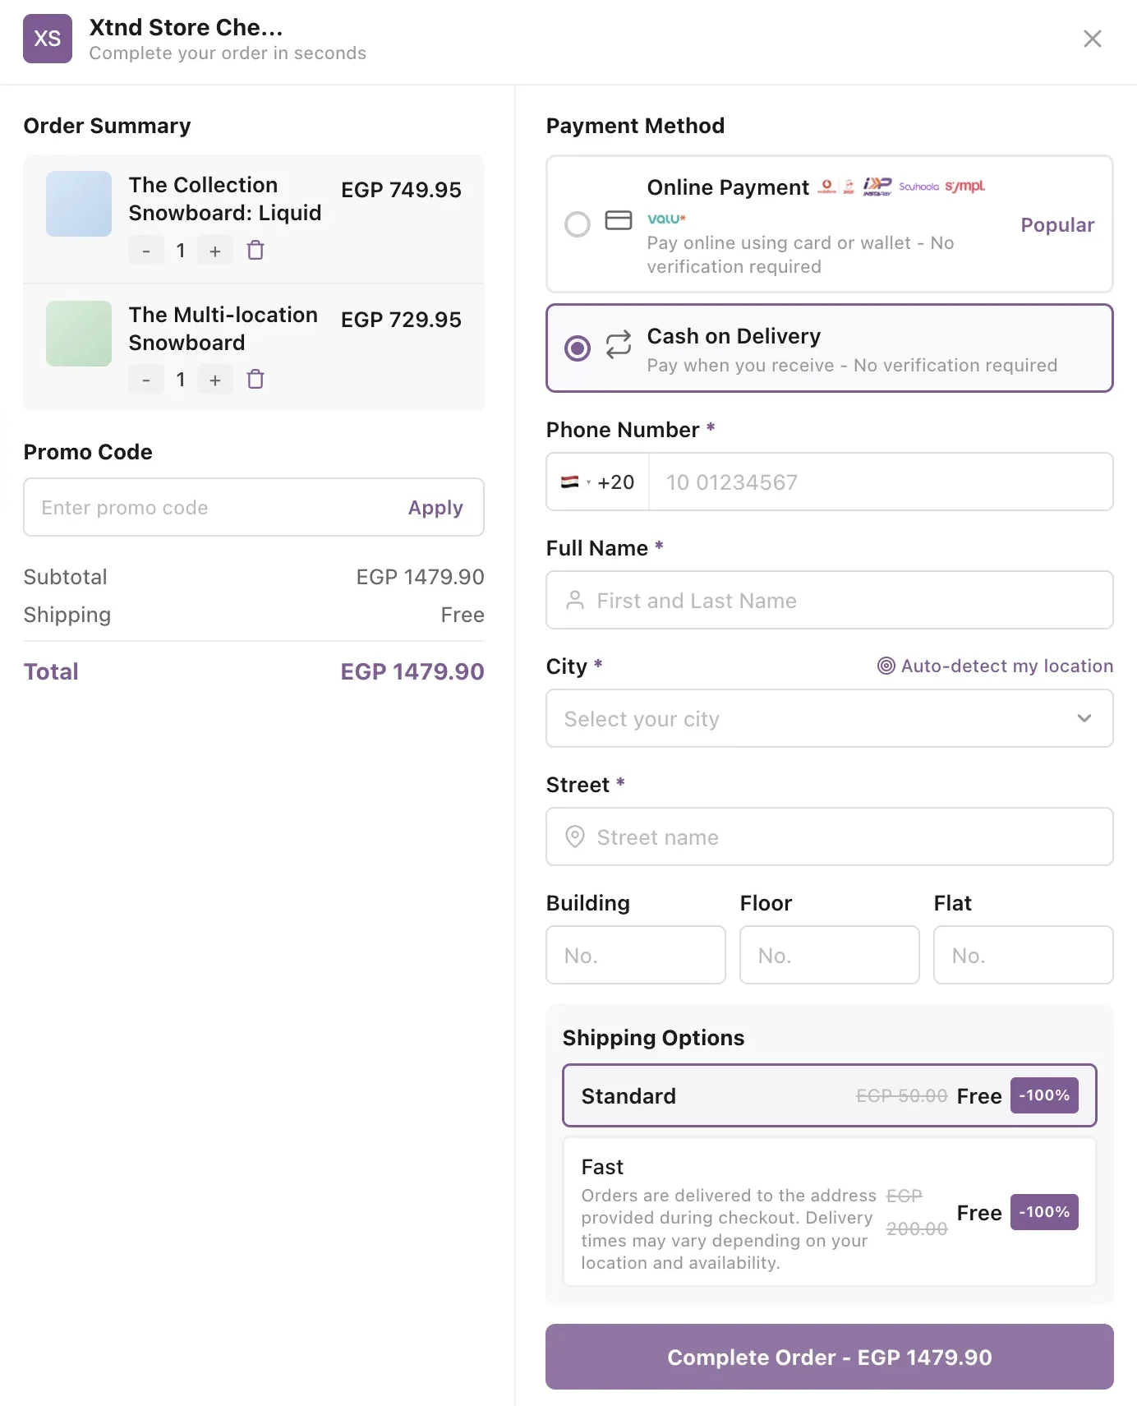Viewport: 1137px width, 1406px height.
Task: Focus the Street name input field
Action: click(x=830, y=837)
